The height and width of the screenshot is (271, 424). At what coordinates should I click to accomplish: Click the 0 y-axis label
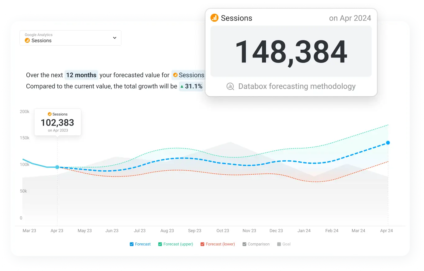[x=21, y=218]
